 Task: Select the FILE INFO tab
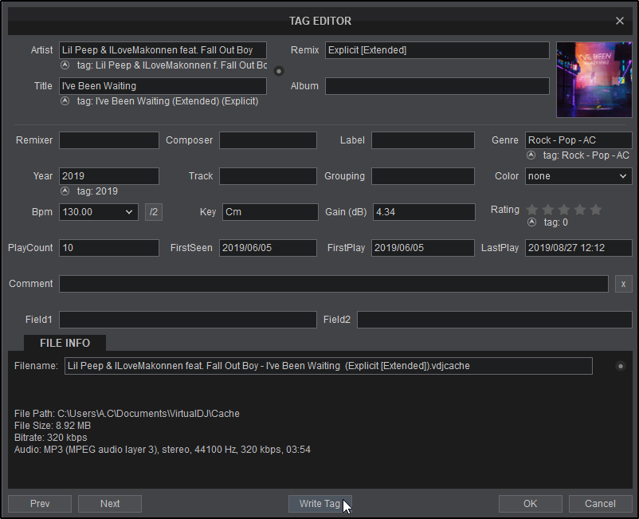click(65, 343)
